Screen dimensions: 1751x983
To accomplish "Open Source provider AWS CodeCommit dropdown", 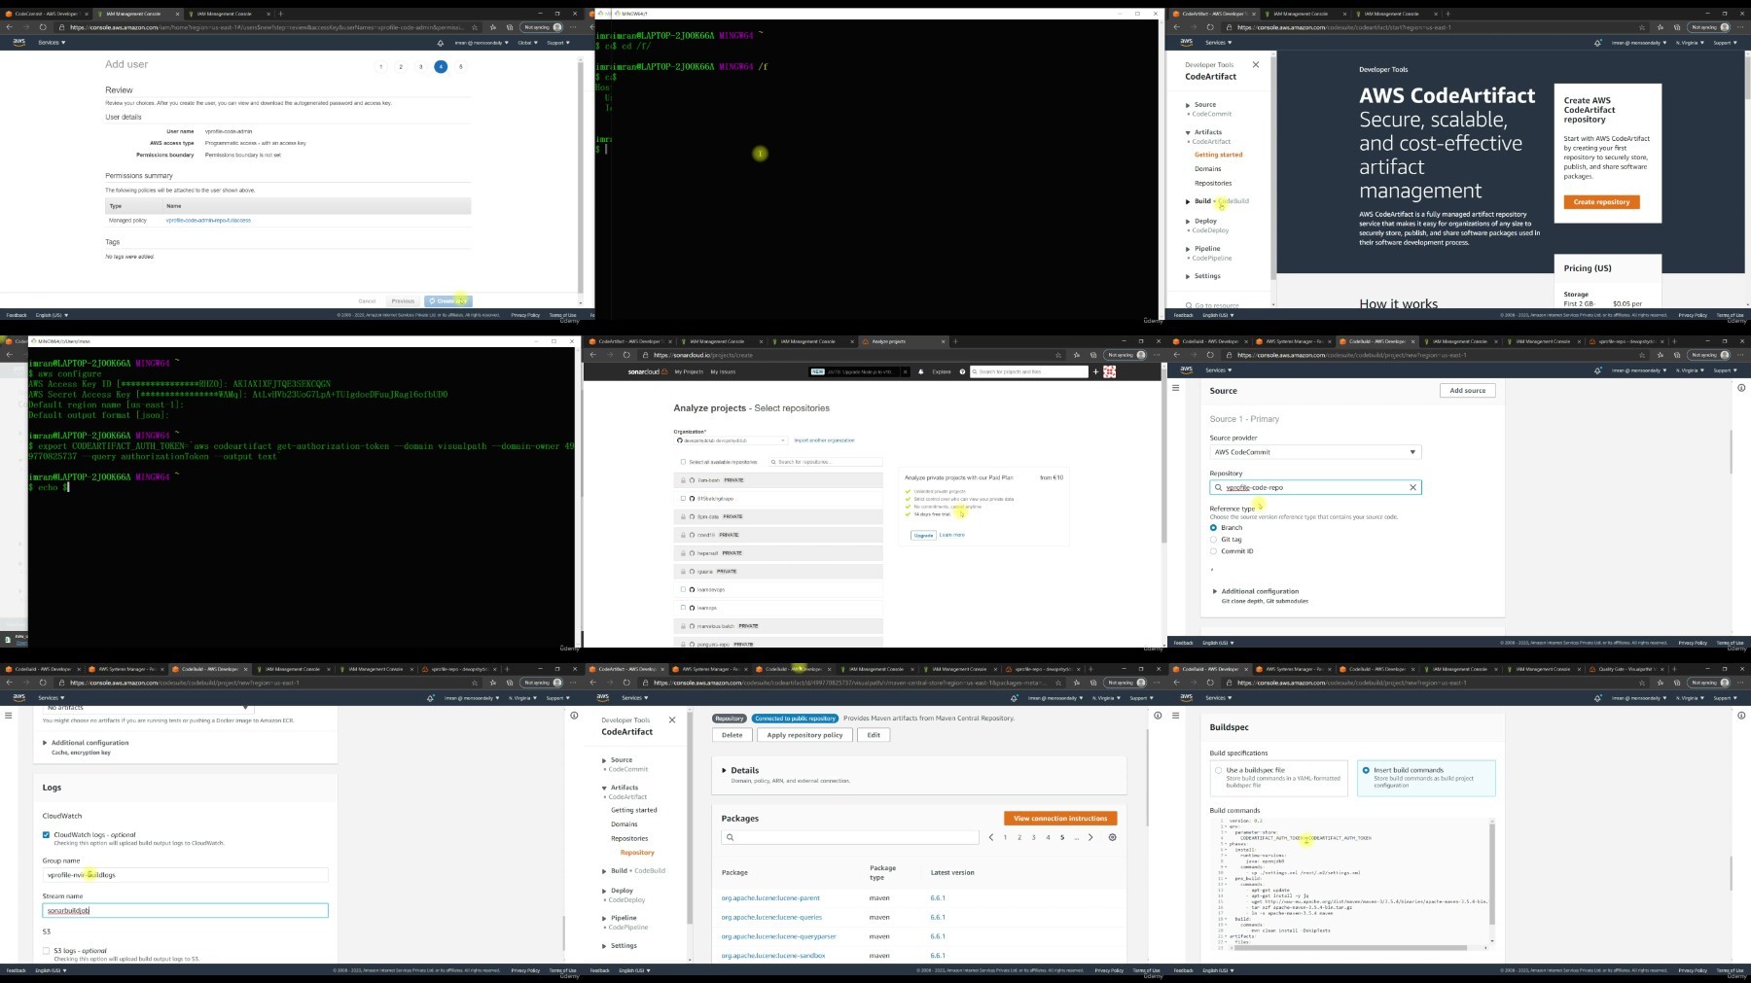I will coord(1315,452).
